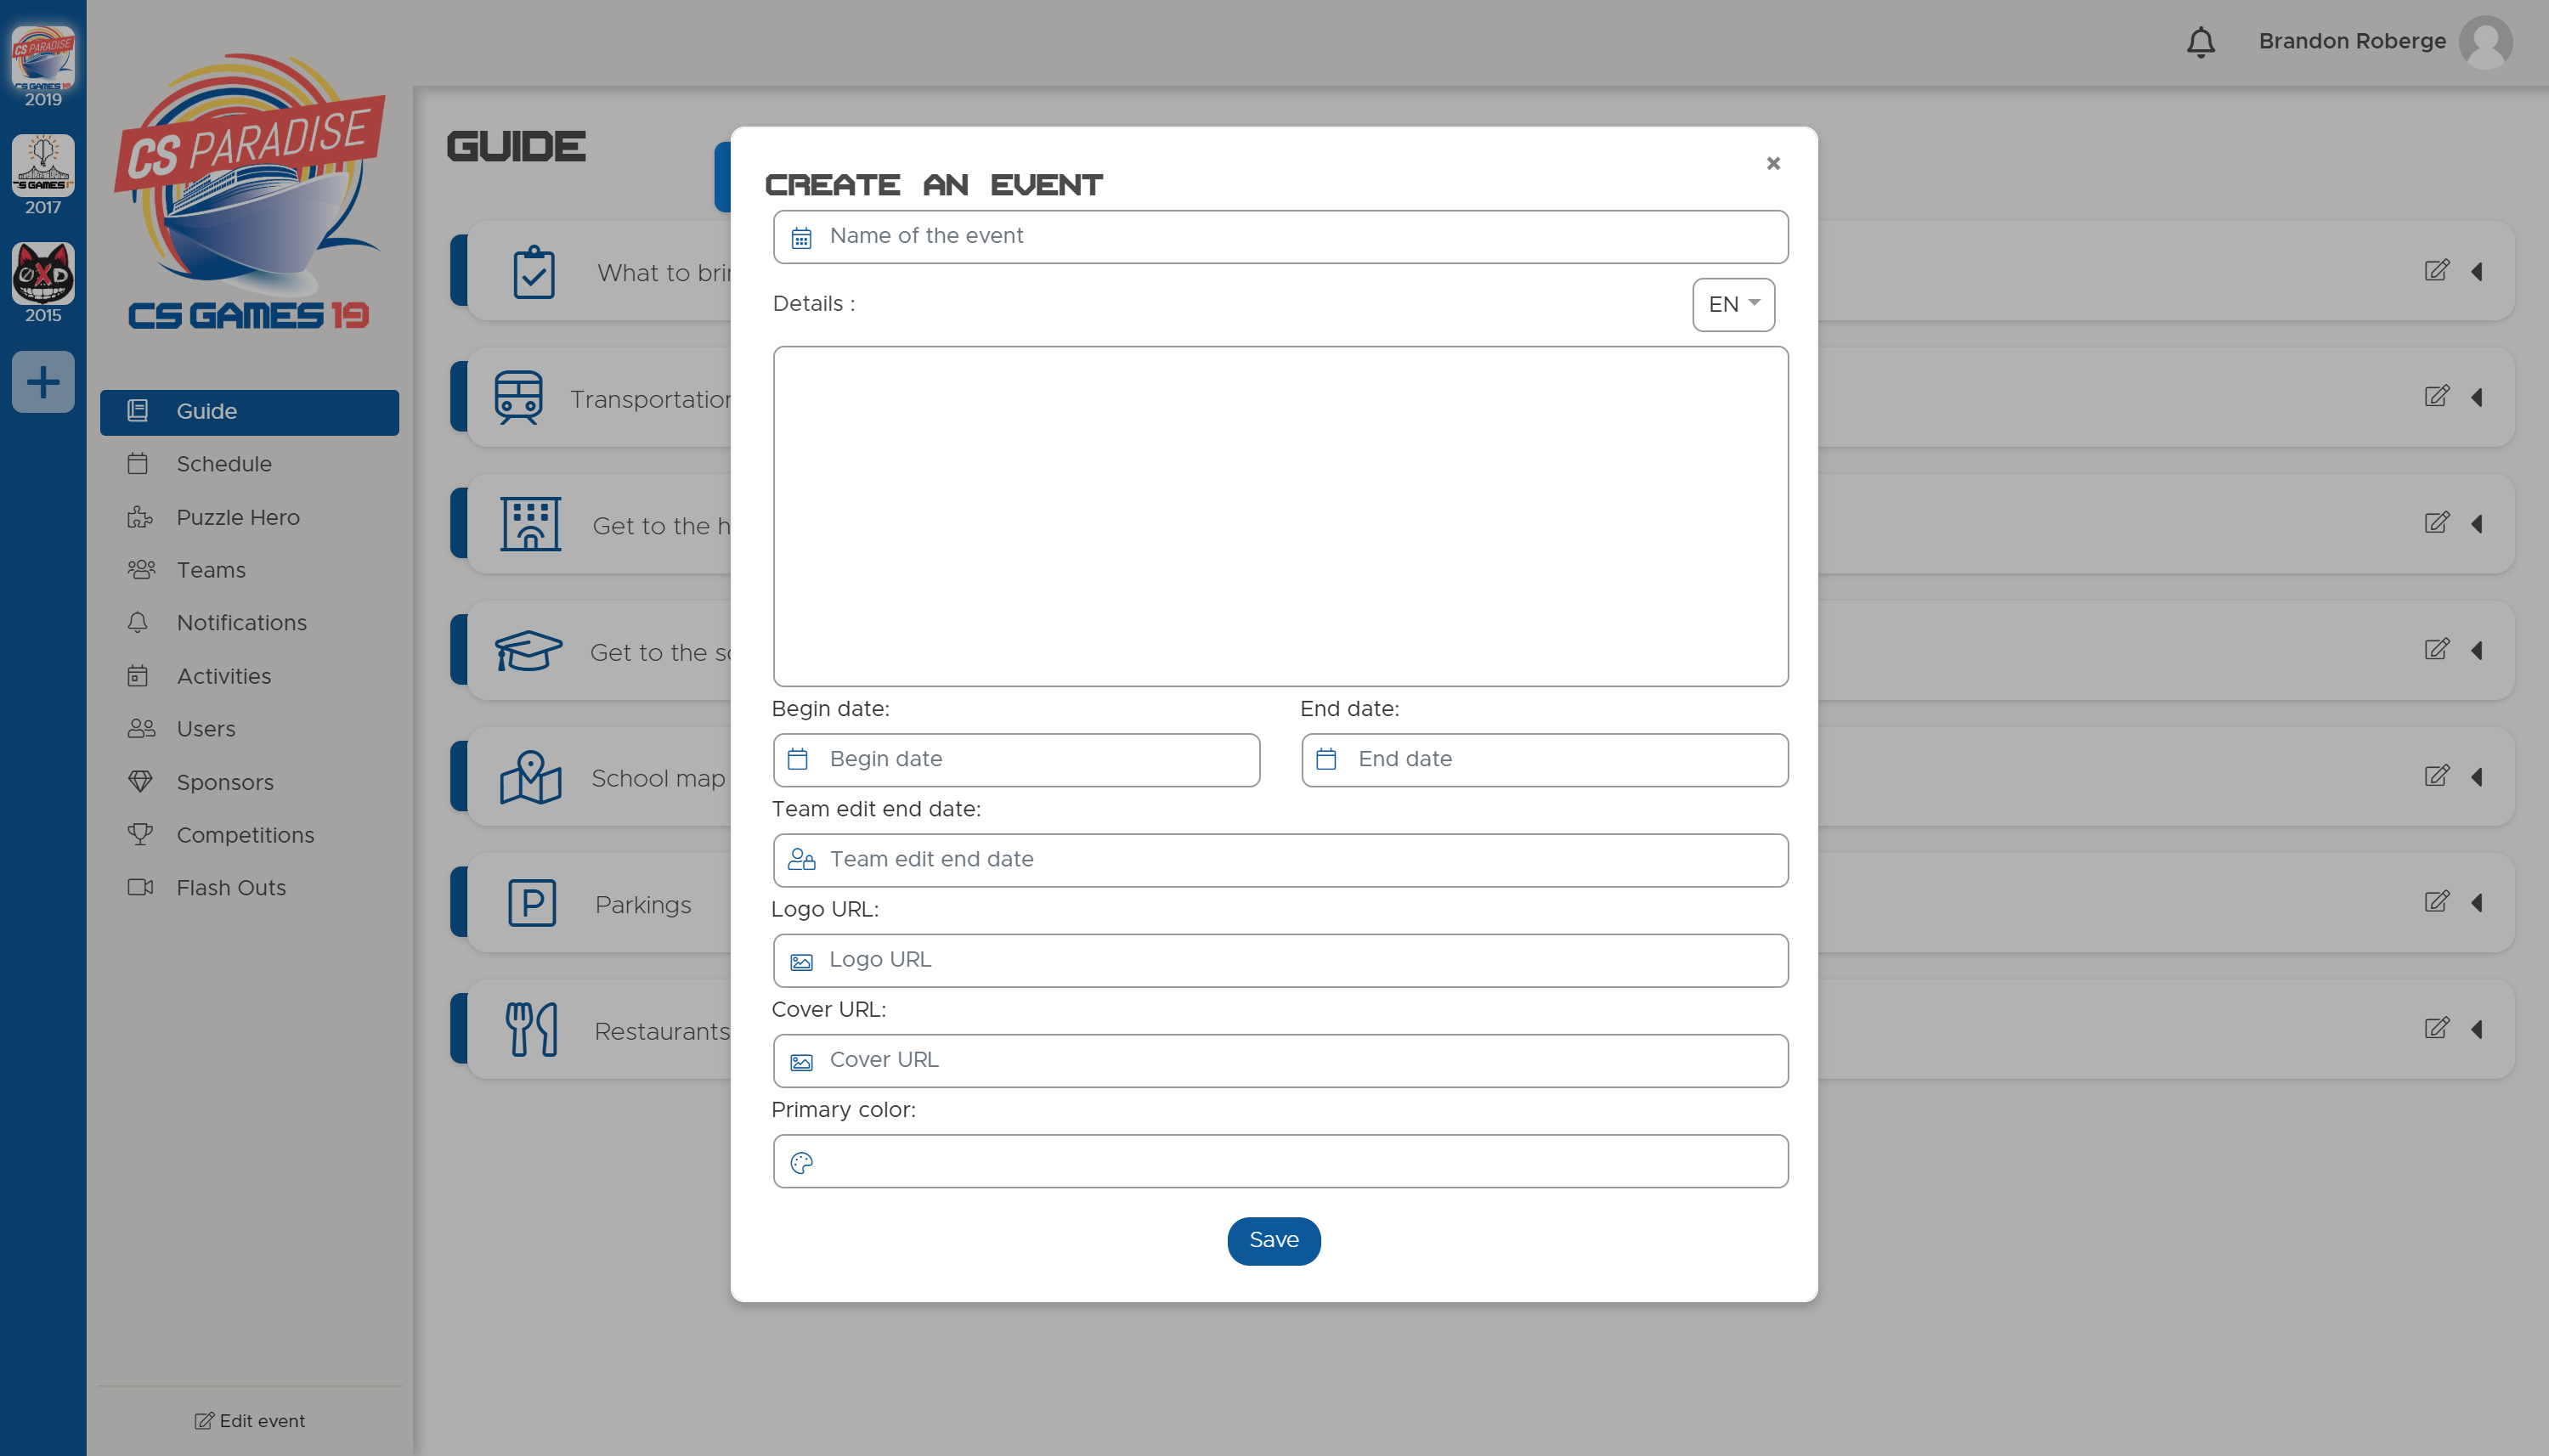Open the Guide menu item
This screenshot has width=2549, height=1456.
[249, 412]
